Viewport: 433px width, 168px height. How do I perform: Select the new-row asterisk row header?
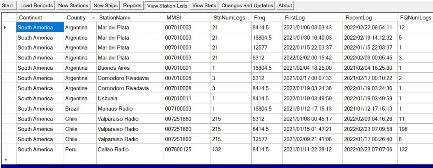6,160
